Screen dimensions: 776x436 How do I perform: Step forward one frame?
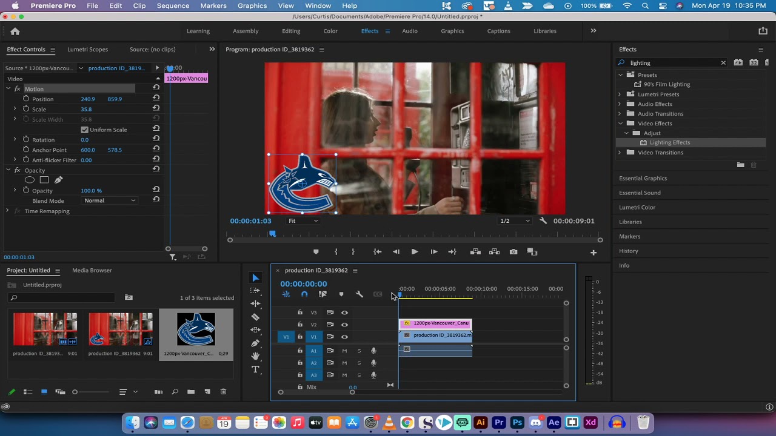(434, 252)
